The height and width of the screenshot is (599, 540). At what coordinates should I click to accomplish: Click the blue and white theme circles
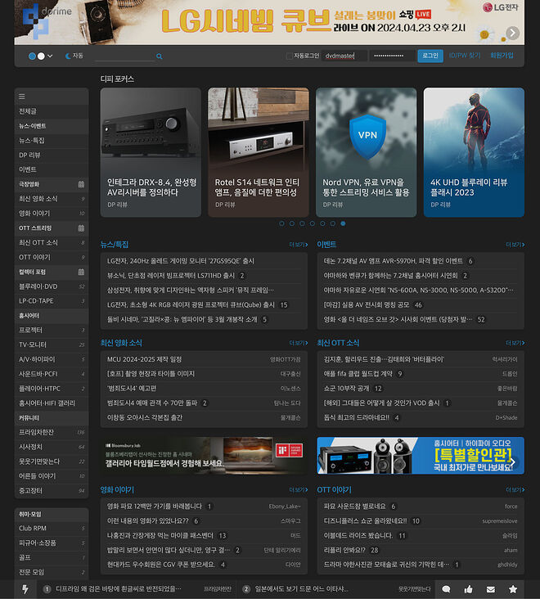(x=37, y=56)
